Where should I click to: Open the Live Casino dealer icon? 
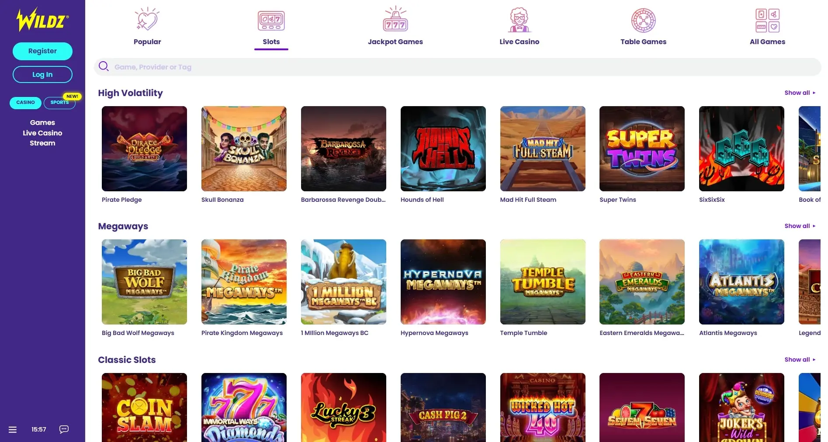519,20
